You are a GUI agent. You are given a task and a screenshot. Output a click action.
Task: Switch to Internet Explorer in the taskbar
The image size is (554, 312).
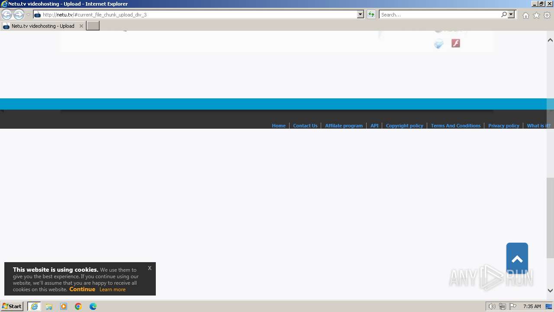(34, 306)
